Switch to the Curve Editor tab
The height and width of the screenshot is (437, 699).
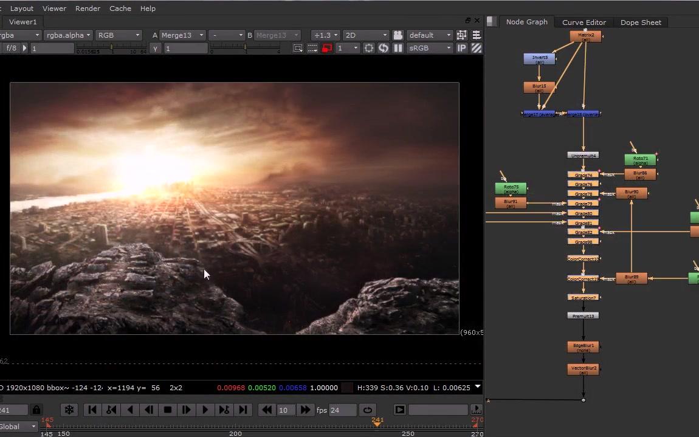pos(584,22)
